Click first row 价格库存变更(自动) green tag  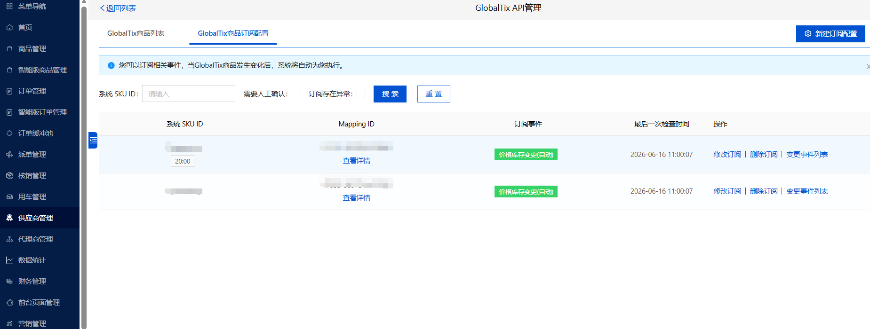tap(526, 155)
